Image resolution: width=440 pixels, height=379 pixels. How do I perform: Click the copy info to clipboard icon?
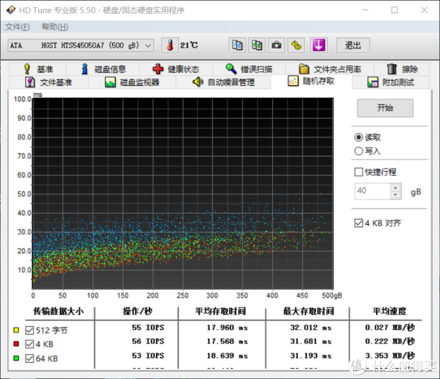coord(237,46)
